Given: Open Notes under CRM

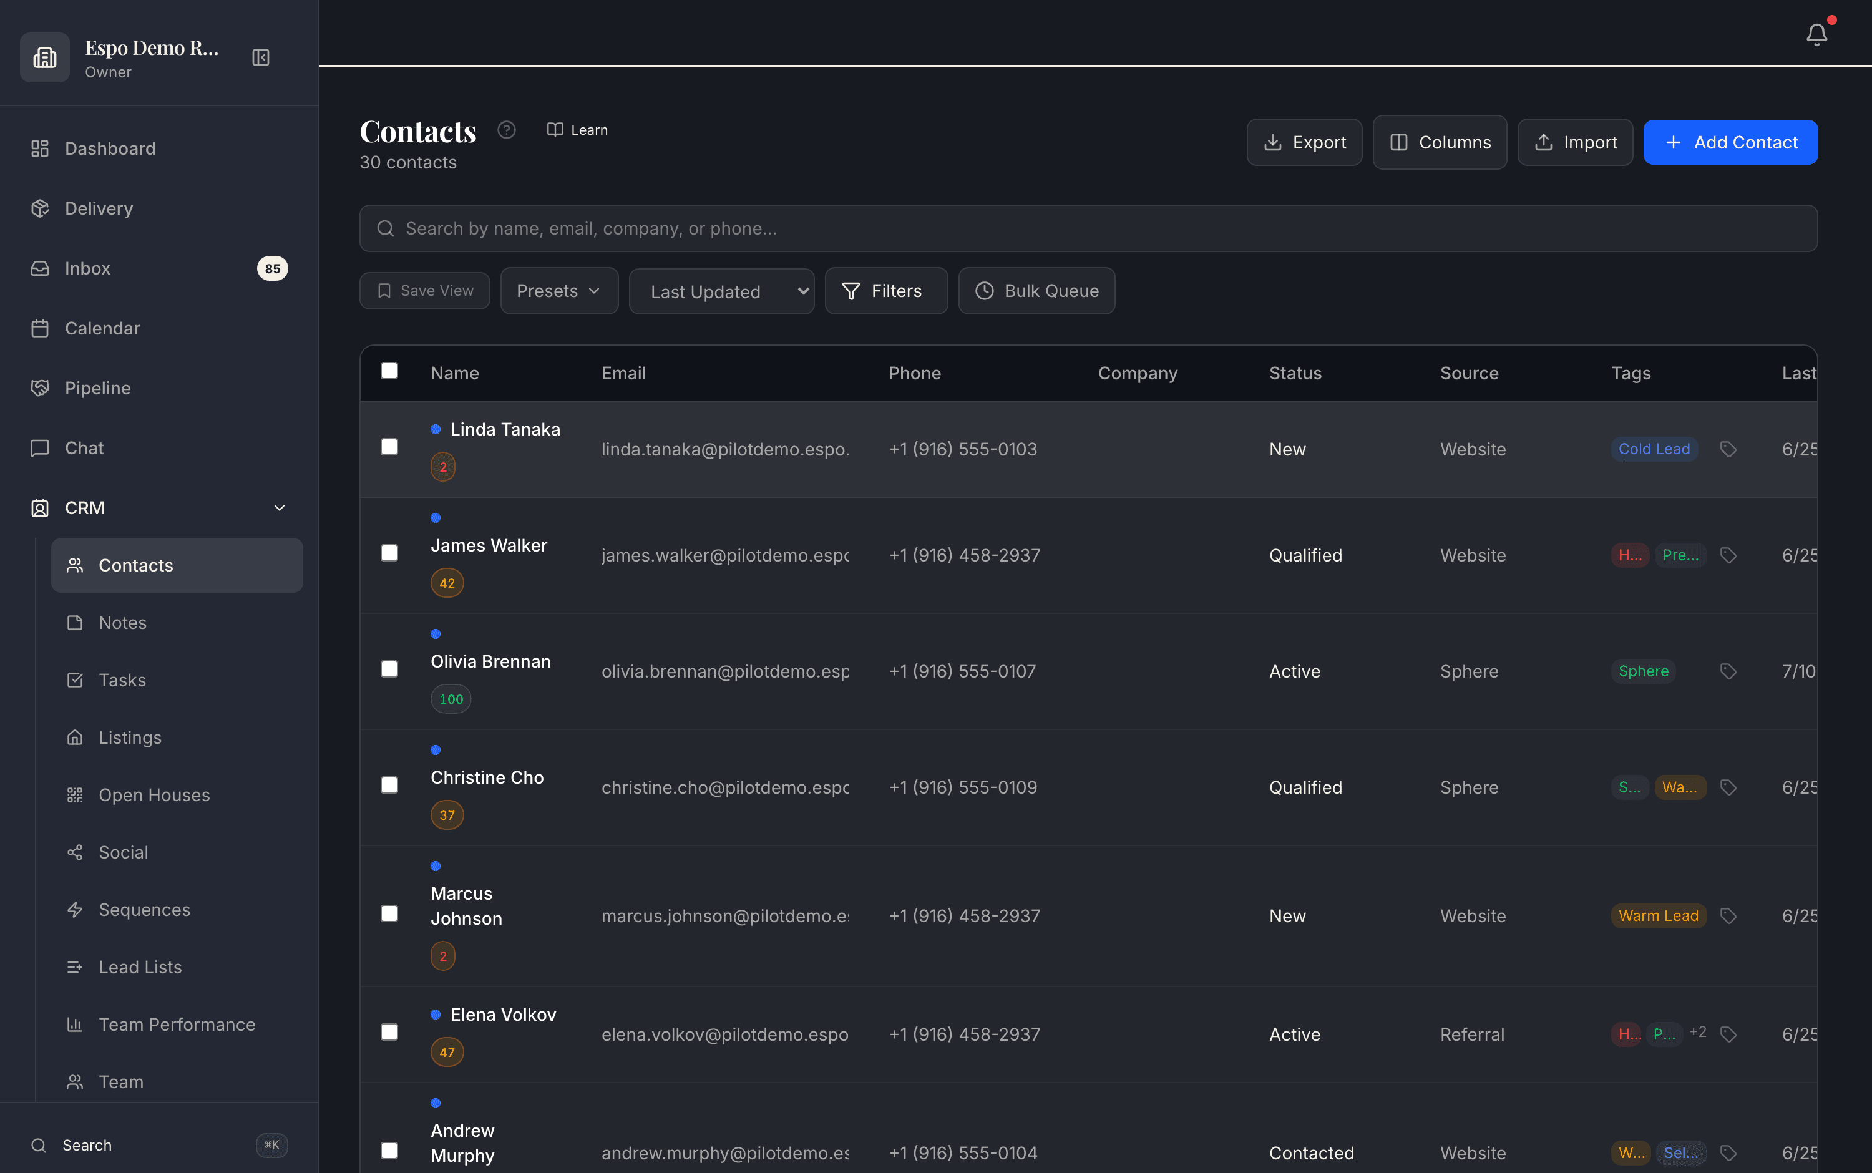Looking at the screenshot, I should click(x=177, y=623).
